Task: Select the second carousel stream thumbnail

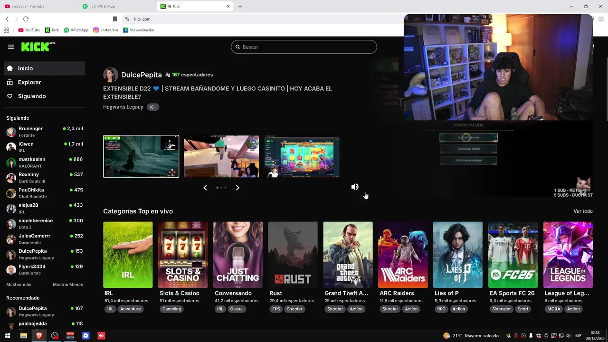Action: (x=221, y=157)
